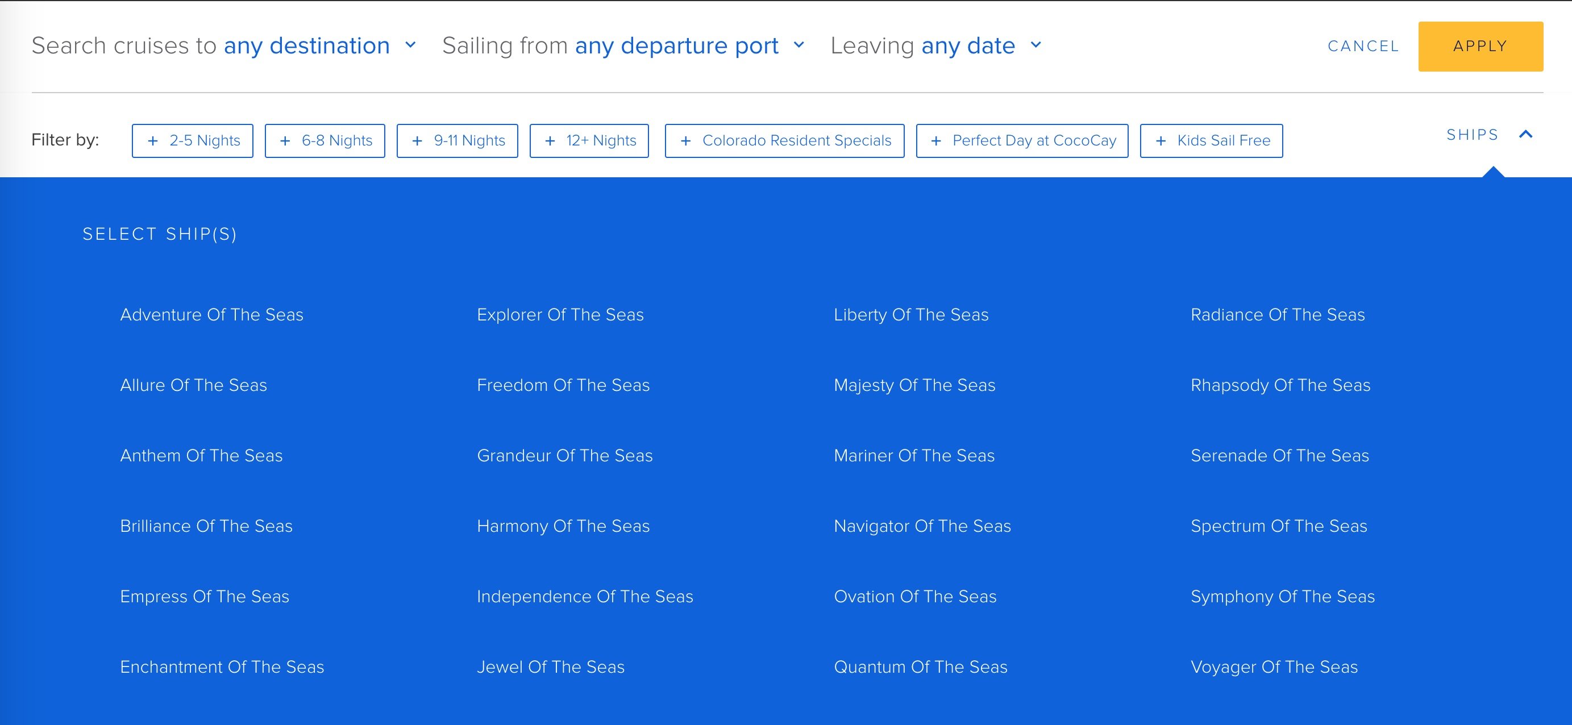This screenshot has width=1572, height=725.
Task: Select Enchantment Of The Seas ship
Action: pyautogui.click(x=222, y=667)
